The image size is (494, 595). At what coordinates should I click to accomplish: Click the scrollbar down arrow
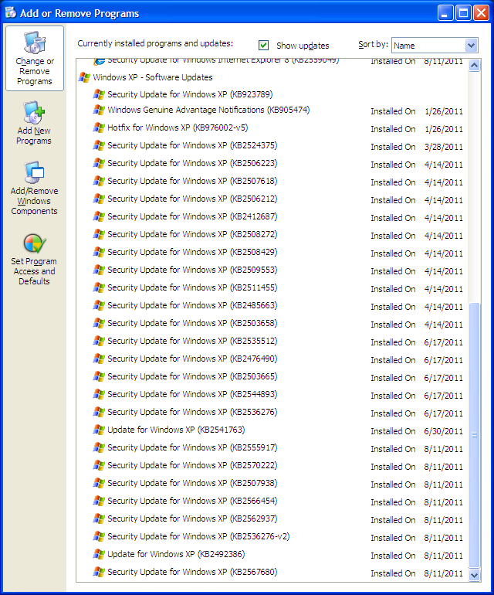point(474,575)
